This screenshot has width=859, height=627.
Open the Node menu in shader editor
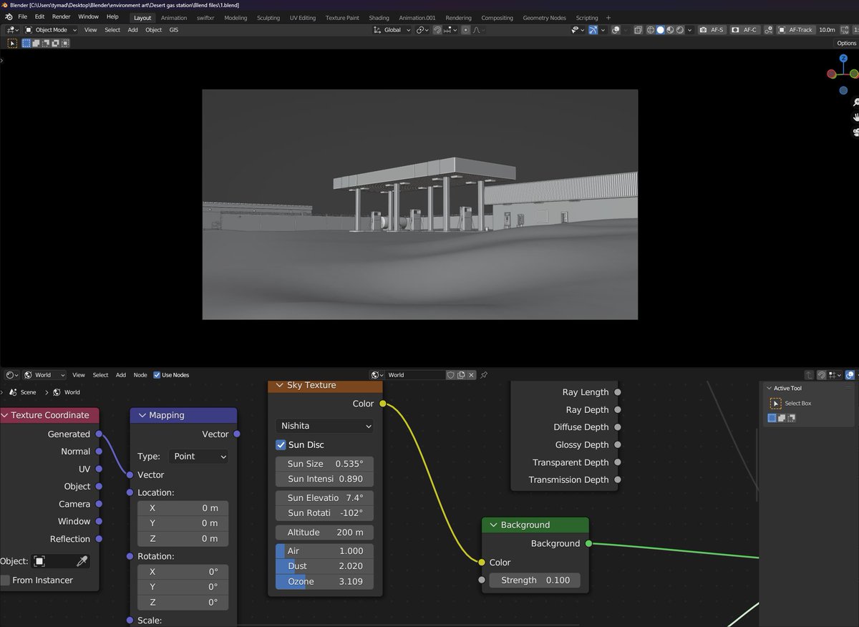tap(140, 375)
